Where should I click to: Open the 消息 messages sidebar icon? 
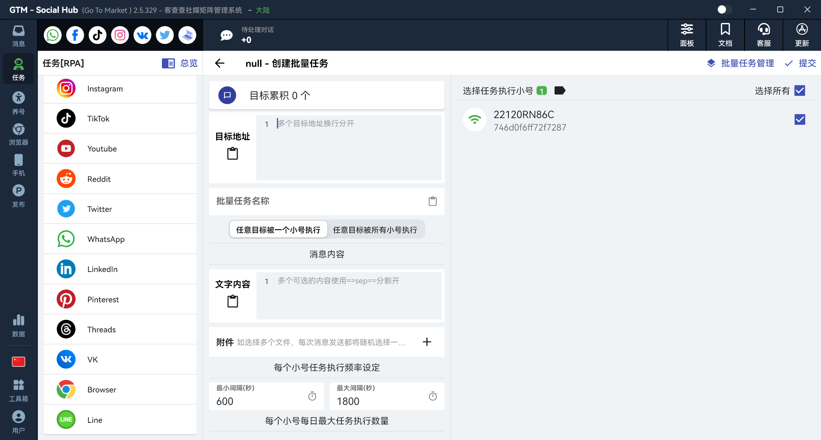click(19, 36)
